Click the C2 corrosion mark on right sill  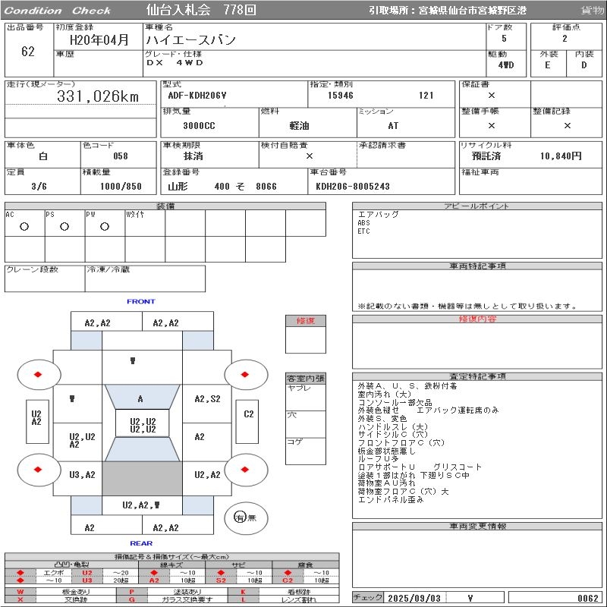pos(249,414)
